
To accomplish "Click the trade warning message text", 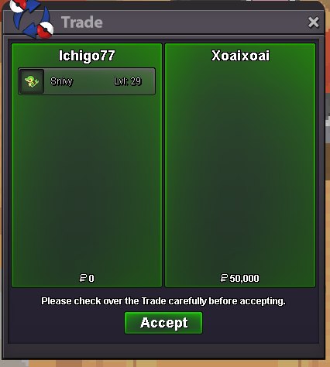I will point(163,301).
